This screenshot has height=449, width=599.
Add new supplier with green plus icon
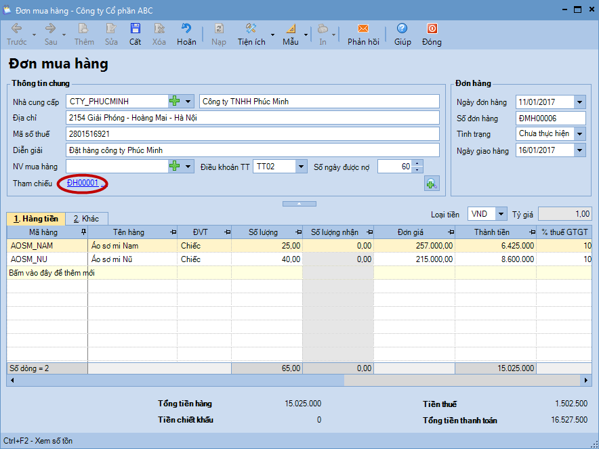[175, 101]
